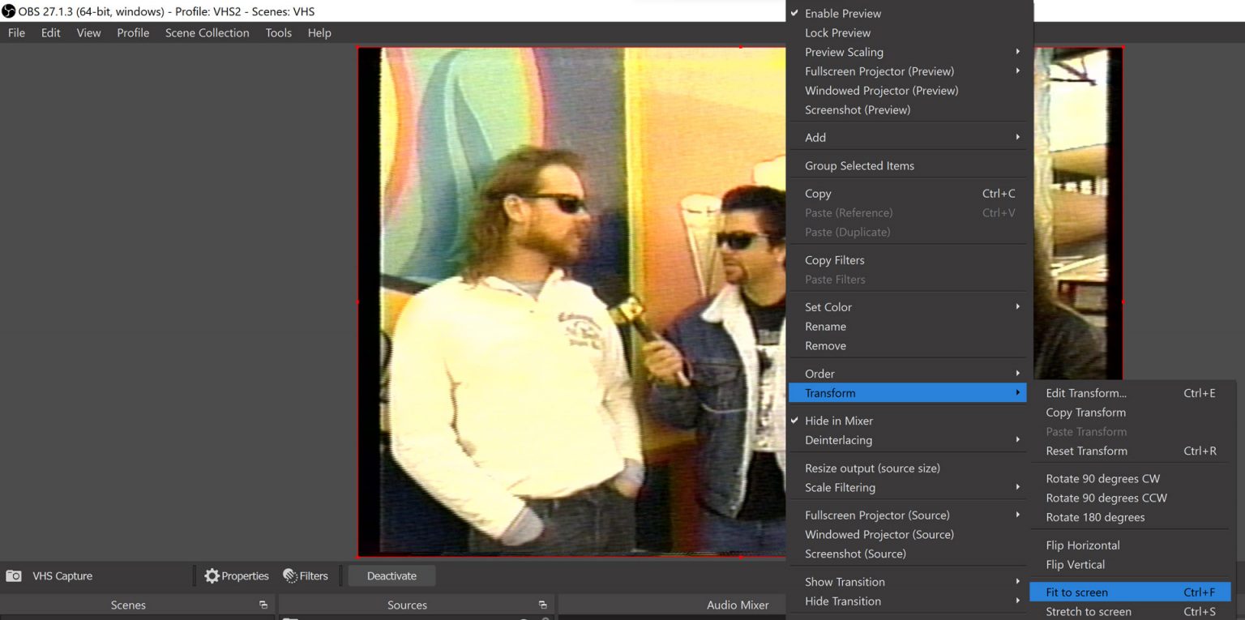Select Flip Horizontal from the submenu
The image size is (1245, 620).
tap(1082, 545)
